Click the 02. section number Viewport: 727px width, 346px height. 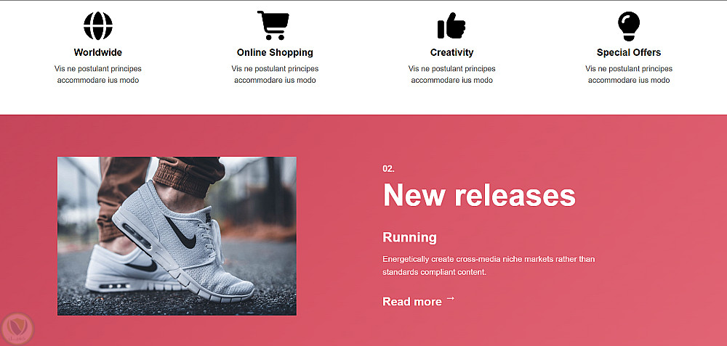(388, 169)
